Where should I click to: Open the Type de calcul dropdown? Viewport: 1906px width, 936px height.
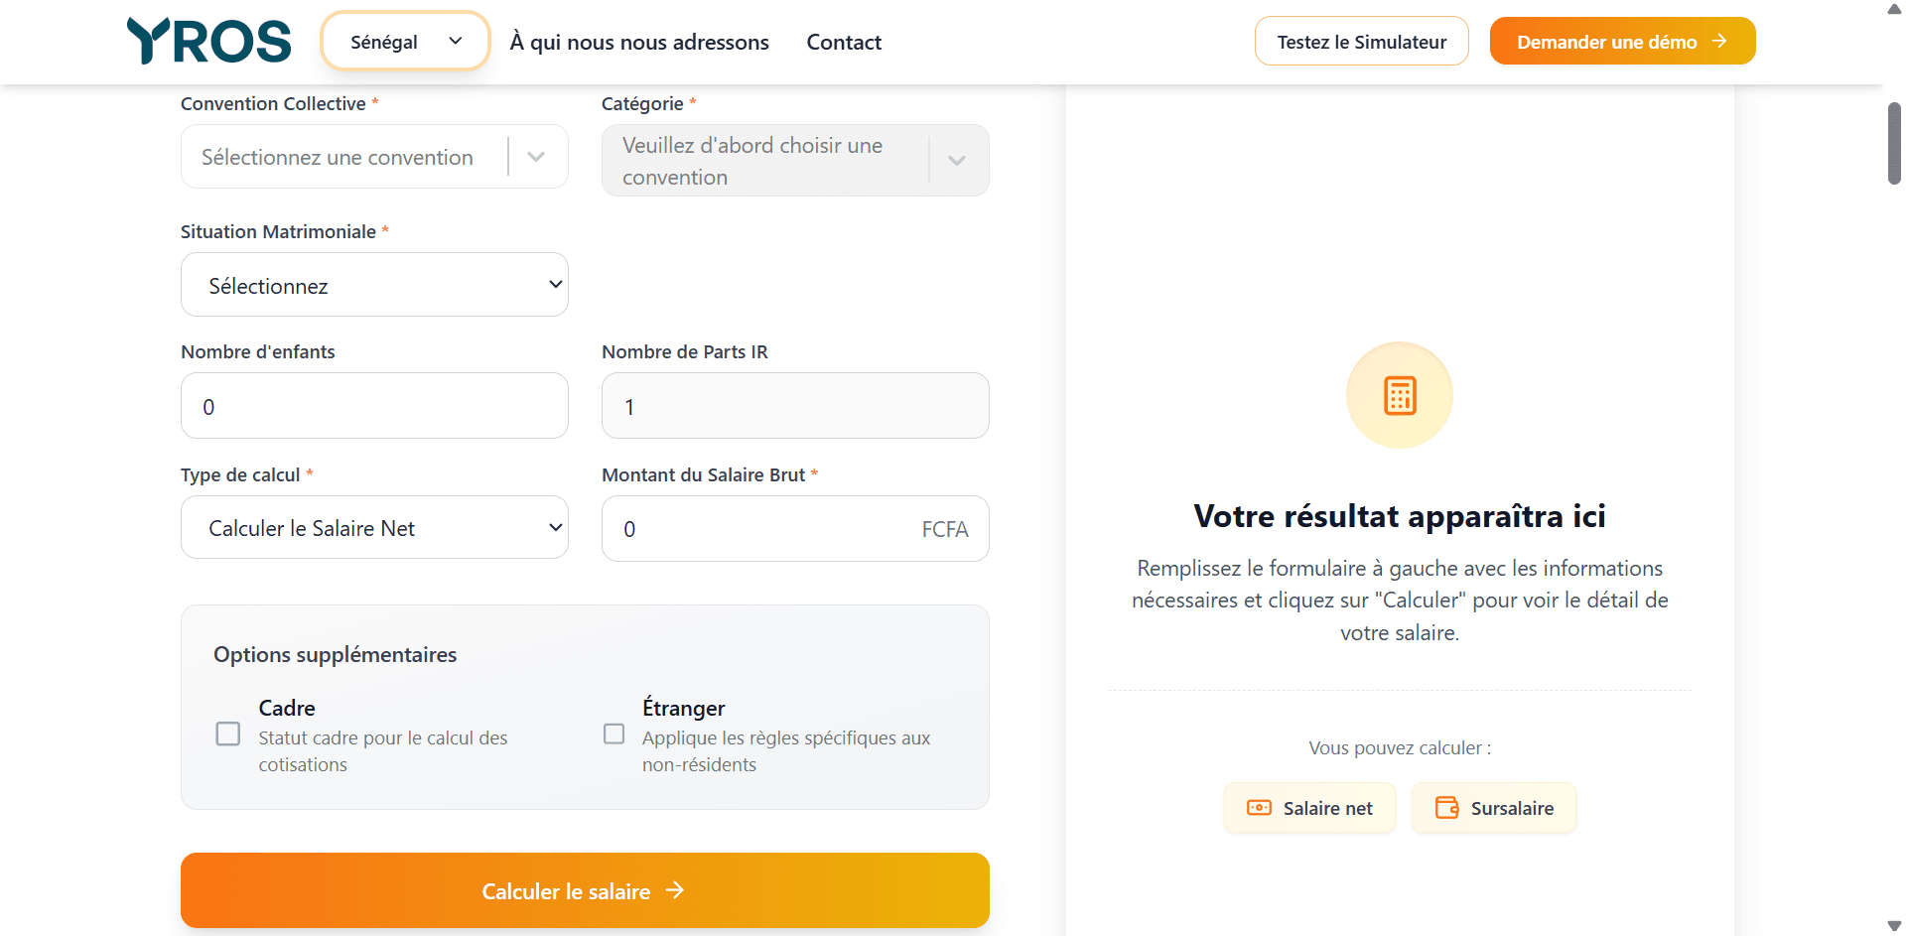pyautogui.click(x=374, y=527)
